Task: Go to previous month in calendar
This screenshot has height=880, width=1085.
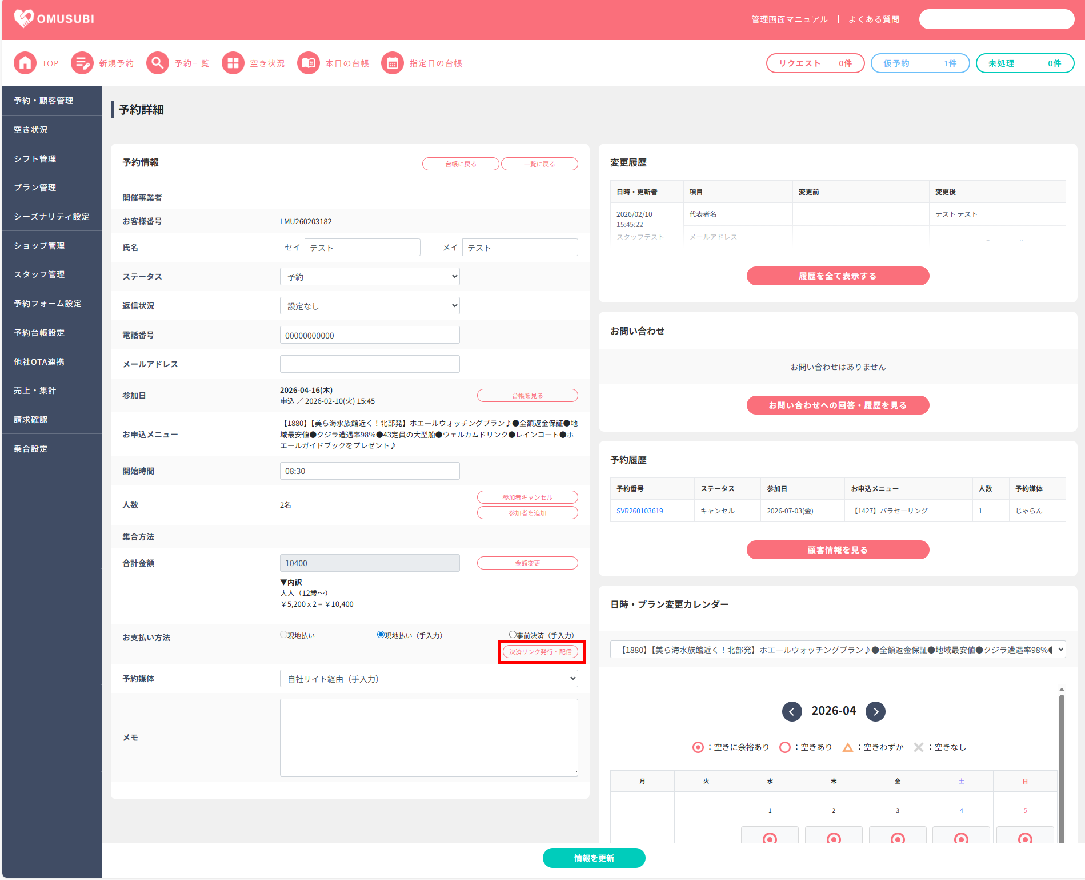Action: tap(792, 712)
